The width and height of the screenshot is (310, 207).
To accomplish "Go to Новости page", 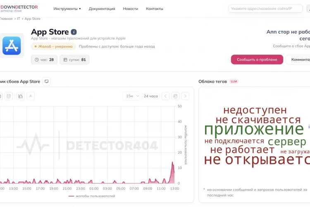I will 131,9.
